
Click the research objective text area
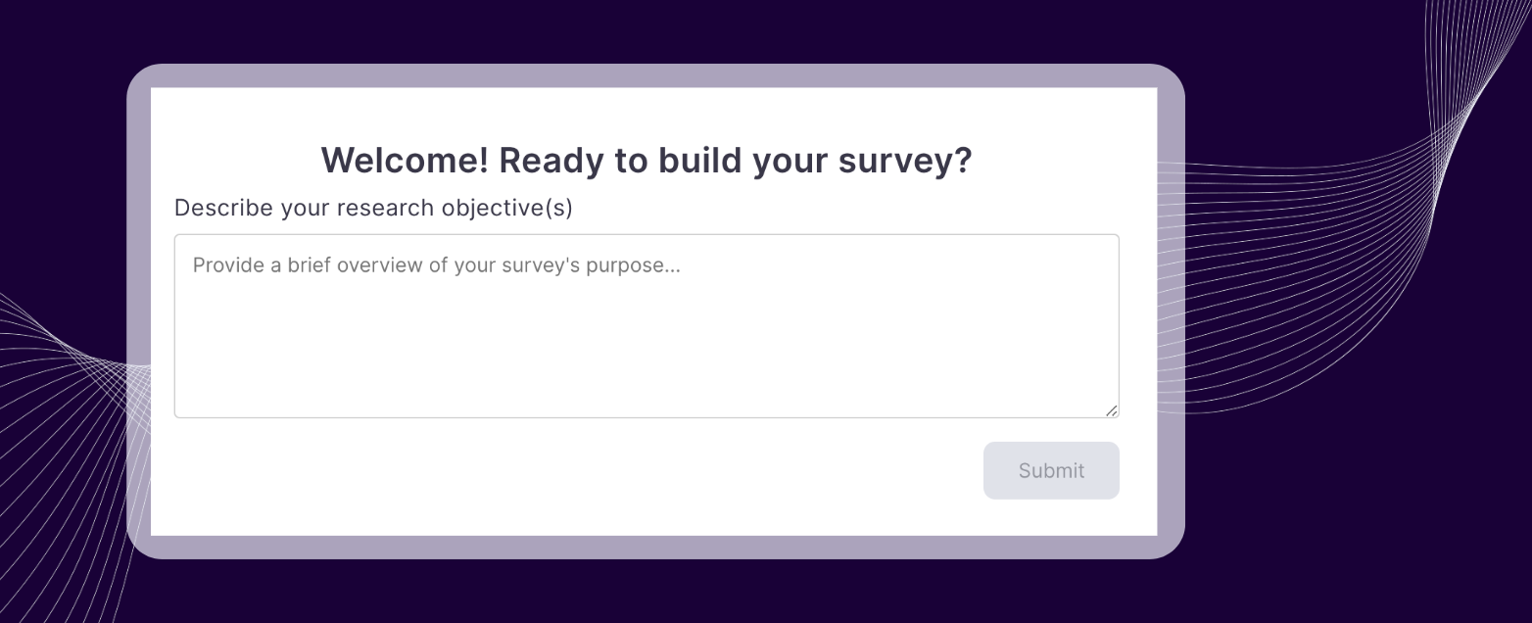coord(646,325)
